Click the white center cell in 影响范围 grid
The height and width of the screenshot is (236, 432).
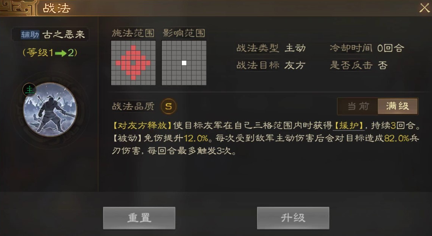coord(184,63)
